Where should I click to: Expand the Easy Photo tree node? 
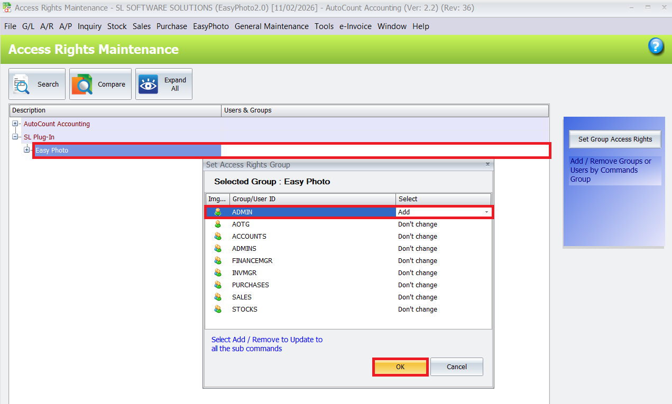click(26, 150)
